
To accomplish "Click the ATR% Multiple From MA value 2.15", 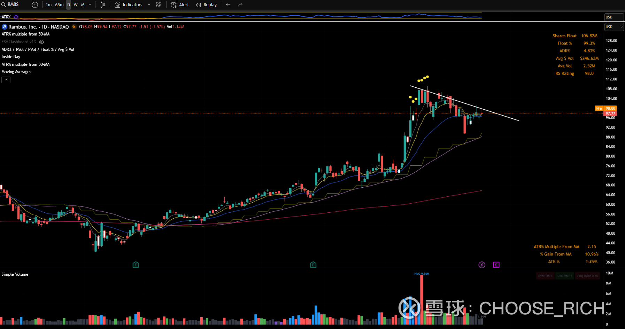I will (592, 247).
